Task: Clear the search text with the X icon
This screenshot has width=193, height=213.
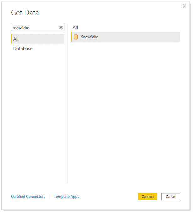Action: click(61, 28)
